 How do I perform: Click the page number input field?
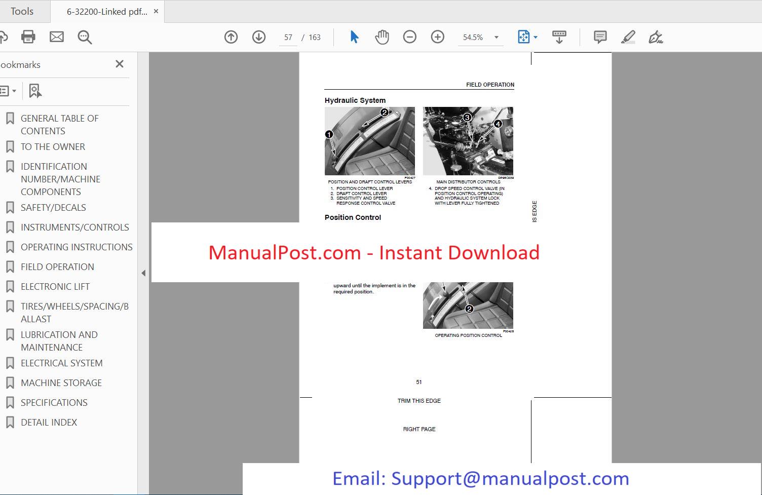point(288,37)
